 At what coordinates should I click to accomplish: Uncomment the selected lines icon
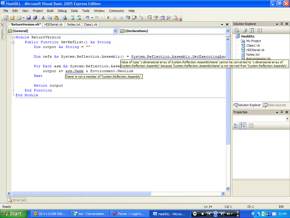tap(79, 18)
